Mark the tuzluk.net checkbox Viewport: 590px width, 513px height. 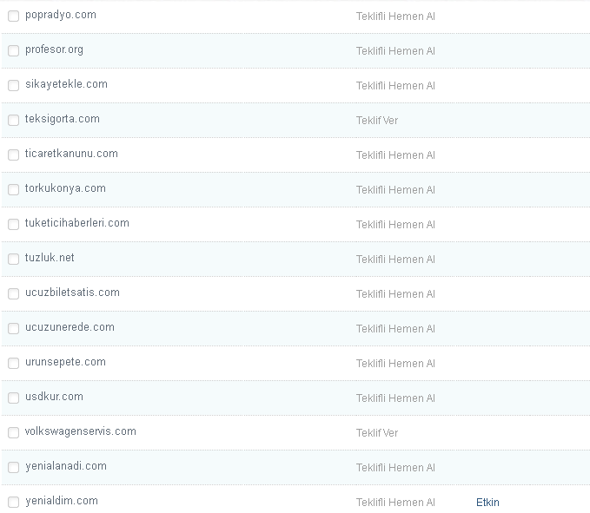pyautogui.click(x=13, y=260)
